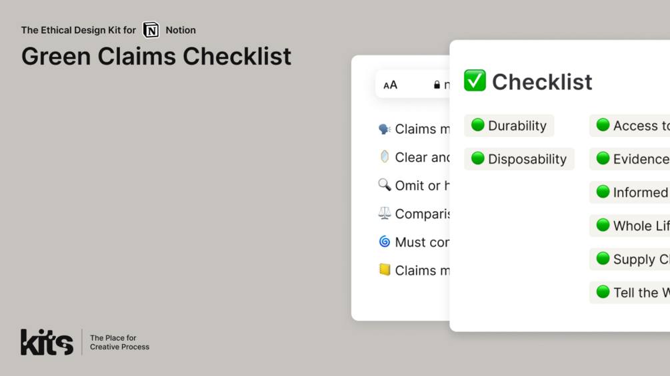
Task: Open the Disposability checklist item
Action: point(519,159)
